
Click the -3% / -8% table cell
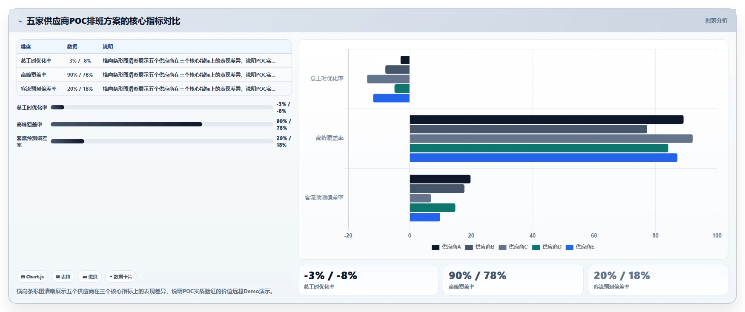(x=79, y=61)
